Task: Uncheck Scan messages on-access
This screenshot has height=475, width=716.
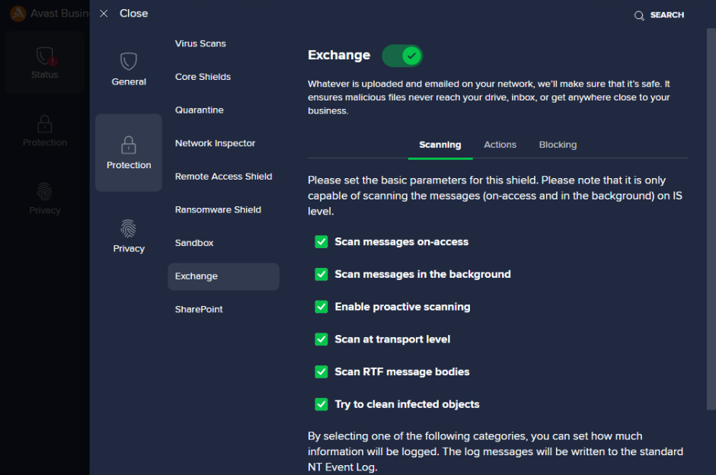Action: point(321,241)
